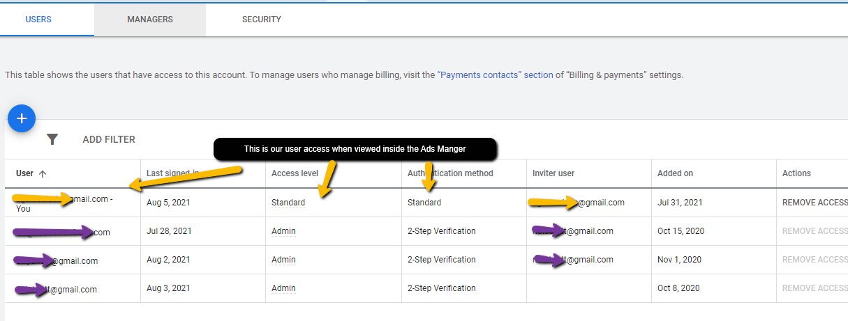
Task: Open the Managers tab
Action: (x=150, y=19)
